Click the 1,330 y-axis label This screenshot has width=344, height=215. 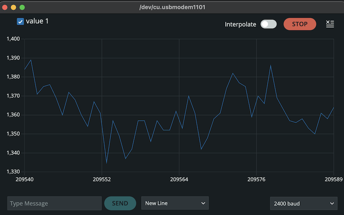(x=13, y=172)
